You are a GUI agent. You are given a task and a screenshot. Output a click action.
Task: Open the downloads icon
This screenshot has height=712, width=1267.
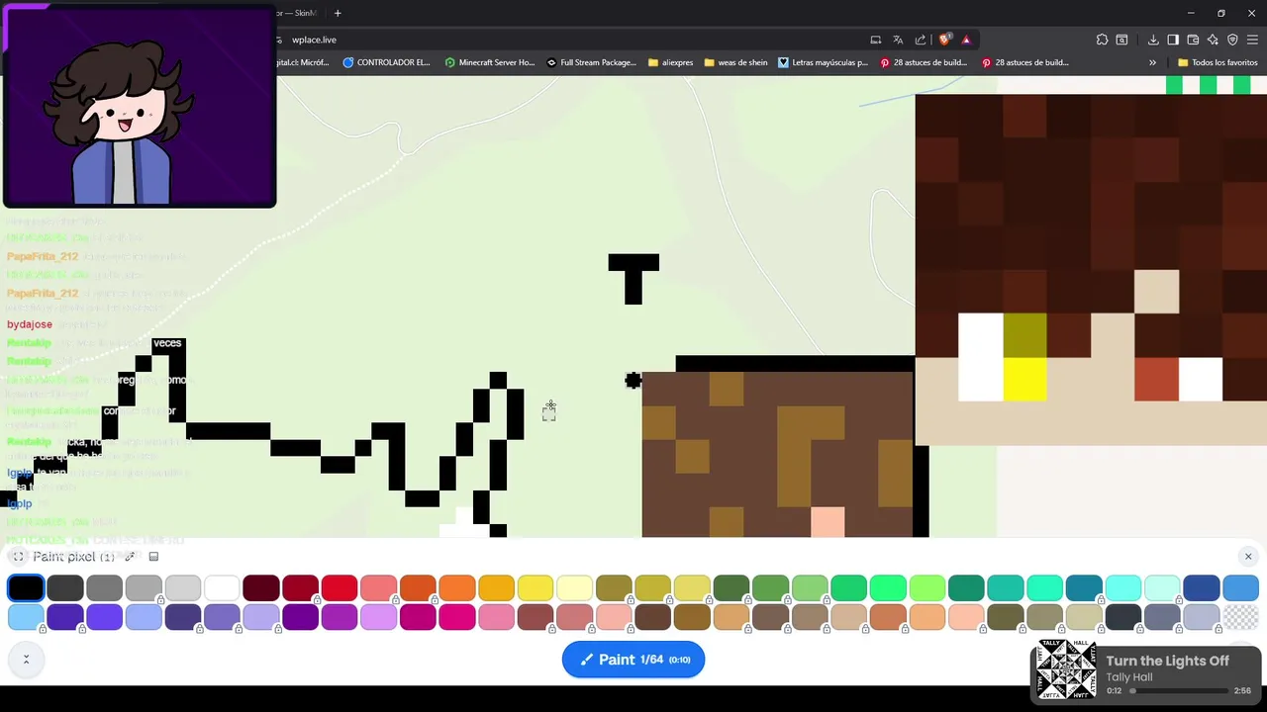[1153, 40]
